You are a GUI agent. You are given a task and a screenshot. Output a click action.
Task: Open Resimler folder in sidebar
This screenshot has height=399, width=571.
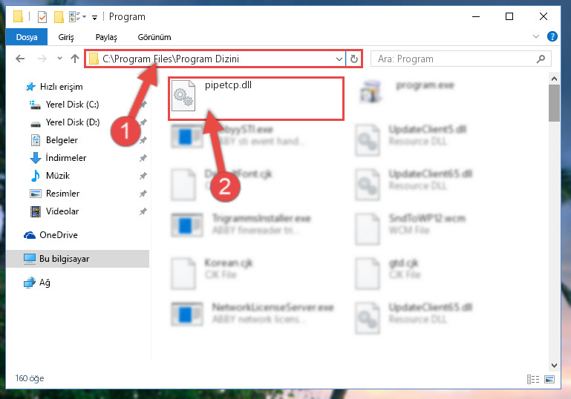pos(62,194)
